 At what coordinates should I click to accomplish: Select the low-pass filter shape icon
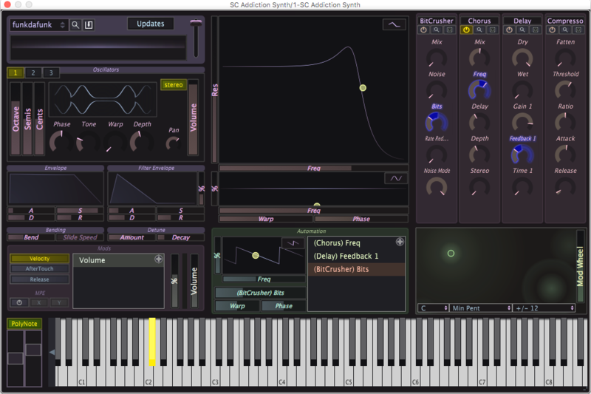click(x=394, y=24)
